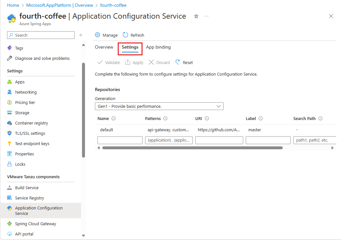Click the Manage gear icon
Image resolution: width=341 pixels, height=240 pixels.
tap(97, 35)
